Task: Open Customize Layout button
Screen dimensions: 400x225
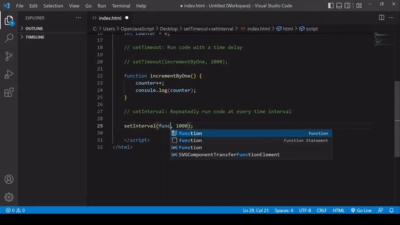Action: point(359,6)
